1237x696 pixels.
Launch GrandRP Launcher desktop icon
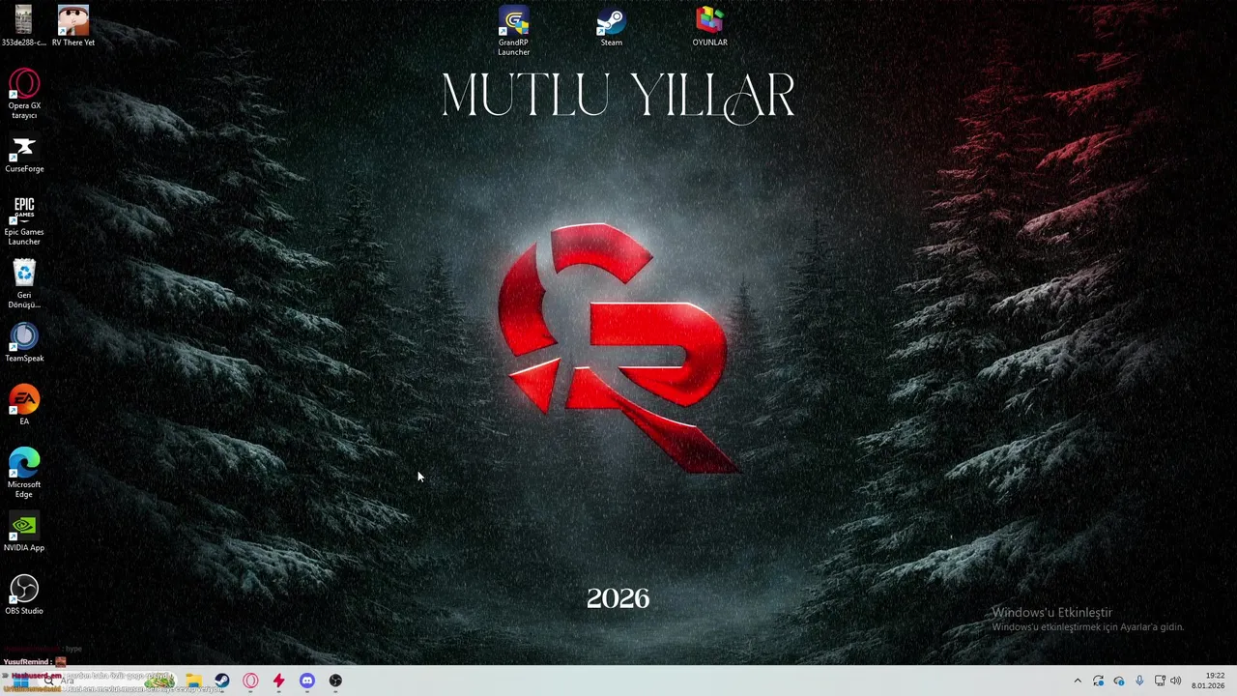pos(513,32)
